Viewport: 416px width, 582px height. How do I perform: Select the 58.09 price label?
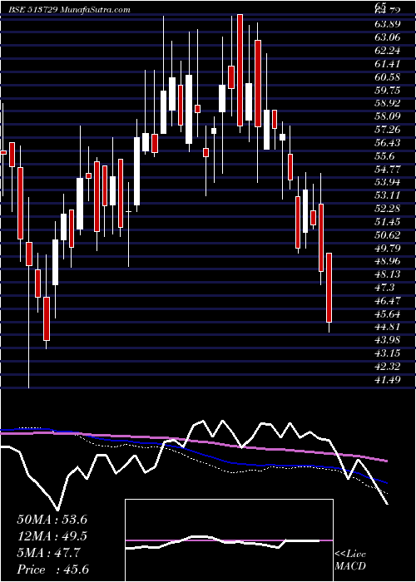tap(388, 117)
